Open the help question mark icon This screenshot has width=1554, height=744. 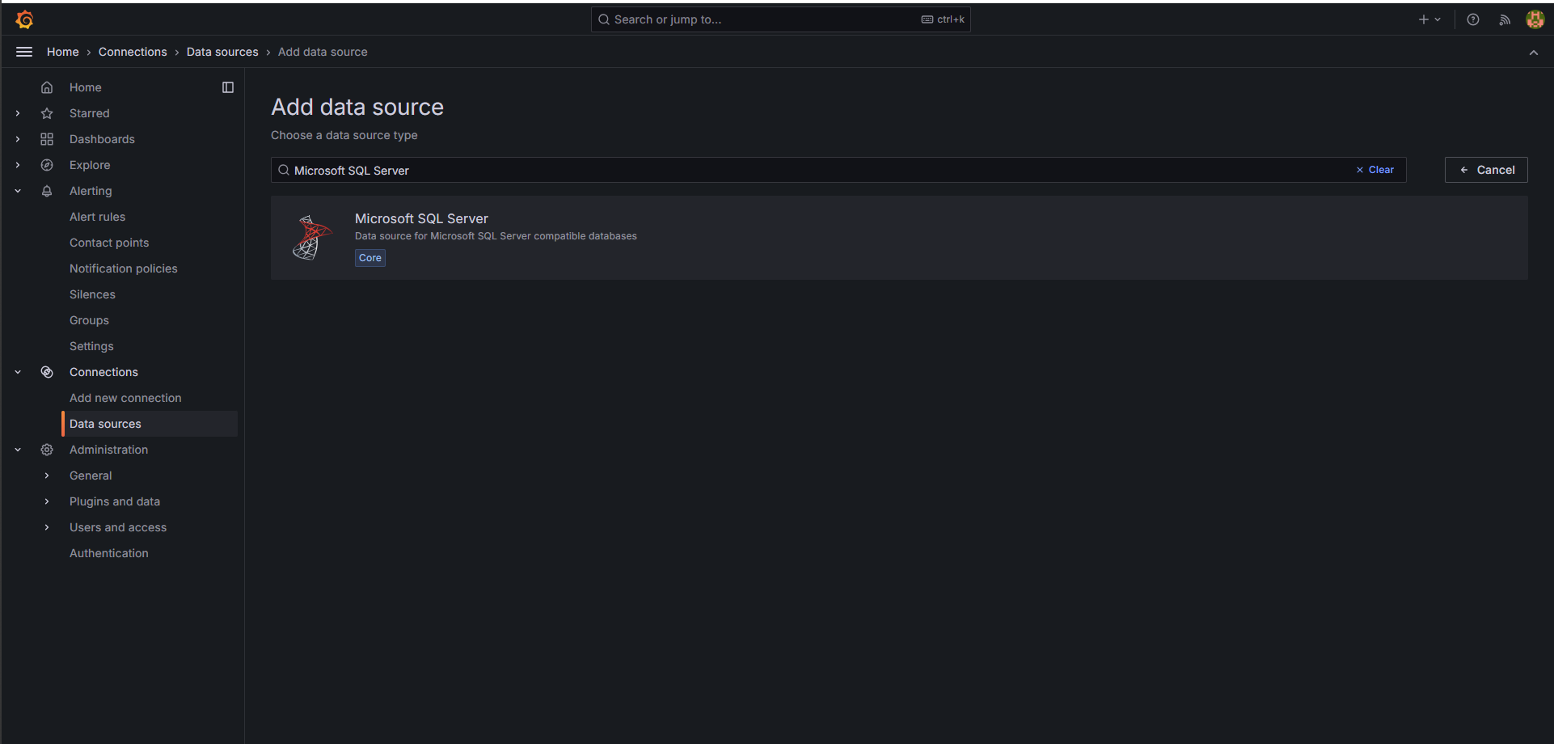pos(1473,19)
